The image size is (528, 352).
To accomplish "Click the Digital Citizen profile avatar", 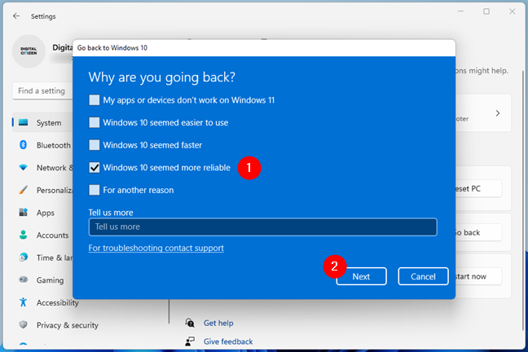I will (29, 51).
